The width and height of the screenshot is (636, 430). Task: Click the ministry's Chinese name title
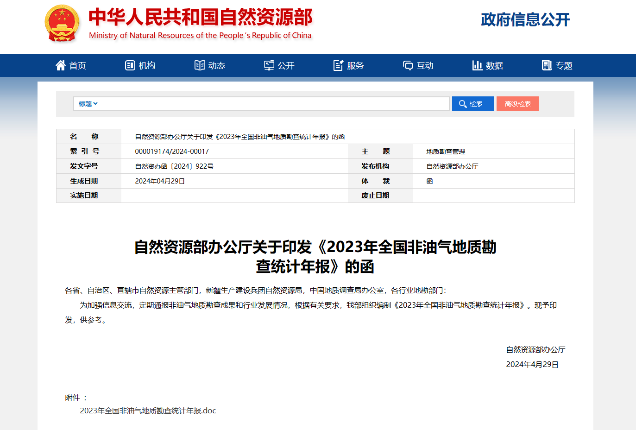(x=201, y=17)
